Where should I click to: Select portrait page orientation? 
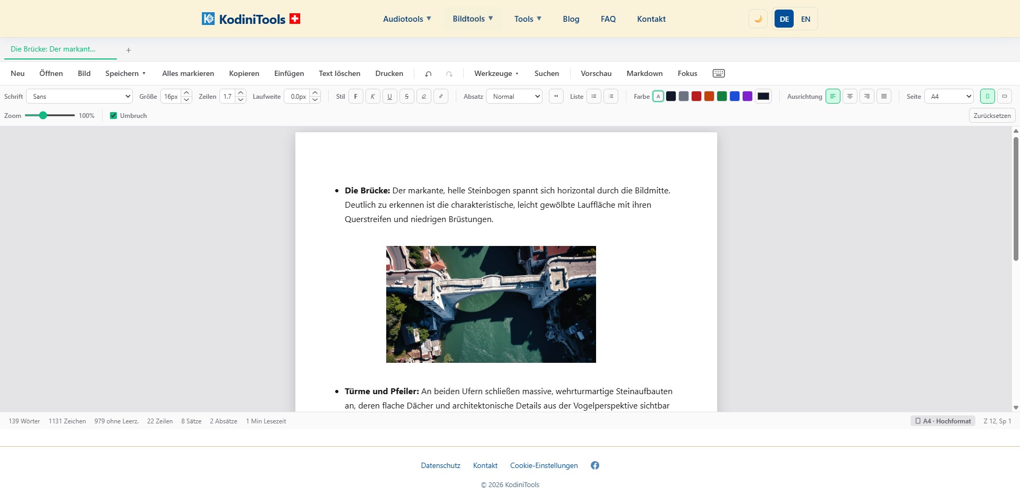coord(987,96)
